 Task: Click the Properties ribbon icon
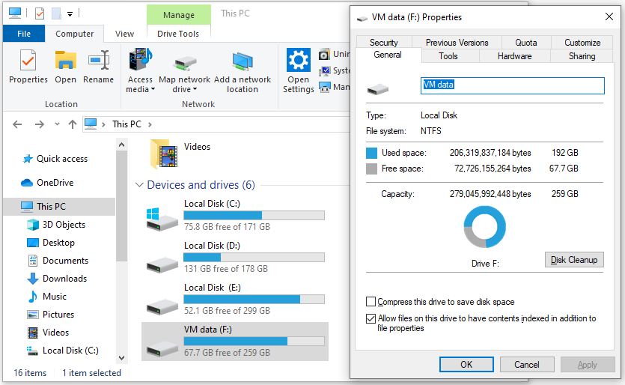click(28, 67)
